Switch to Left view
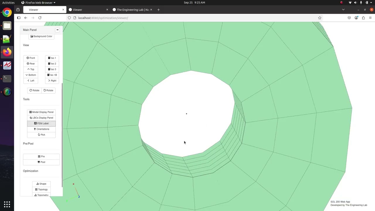This screenshot has width=375, height=211. 31,81
